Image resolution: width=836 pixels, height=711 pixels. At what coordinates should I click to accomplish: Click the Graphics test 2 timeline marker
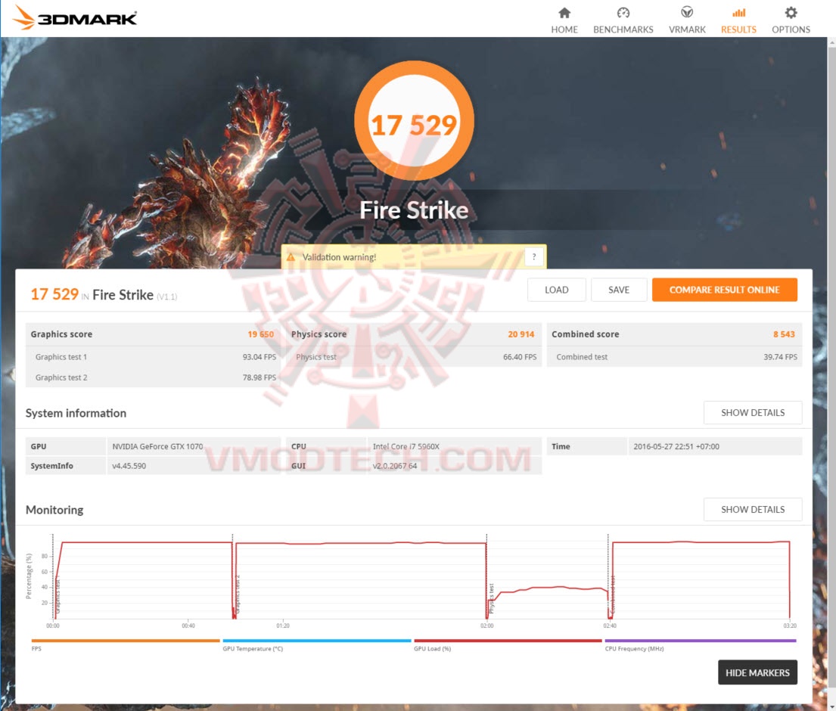(x=238, y=595)
